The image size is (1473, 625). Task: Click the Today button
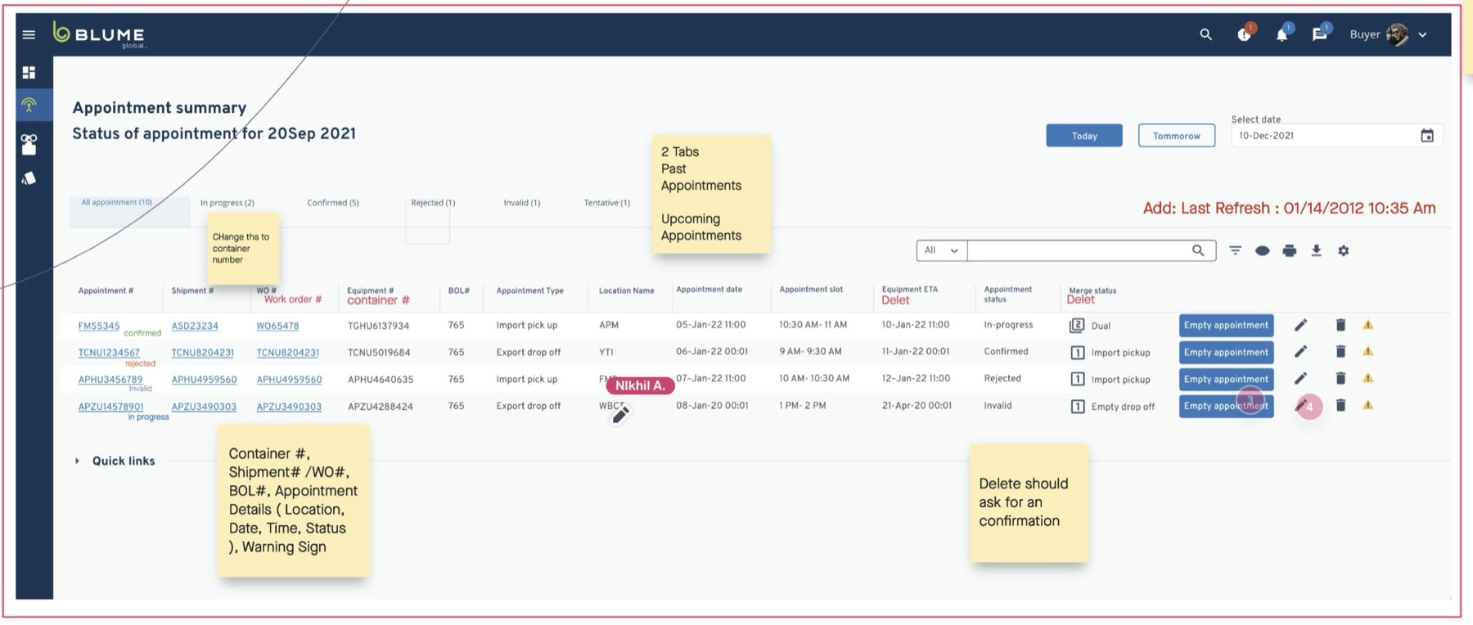point(1084,136)
